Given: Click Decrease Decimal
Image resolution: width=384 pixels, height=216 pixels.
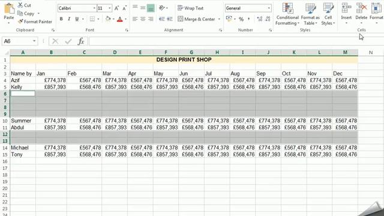Looking at the screenshot, I should (268, 19).
